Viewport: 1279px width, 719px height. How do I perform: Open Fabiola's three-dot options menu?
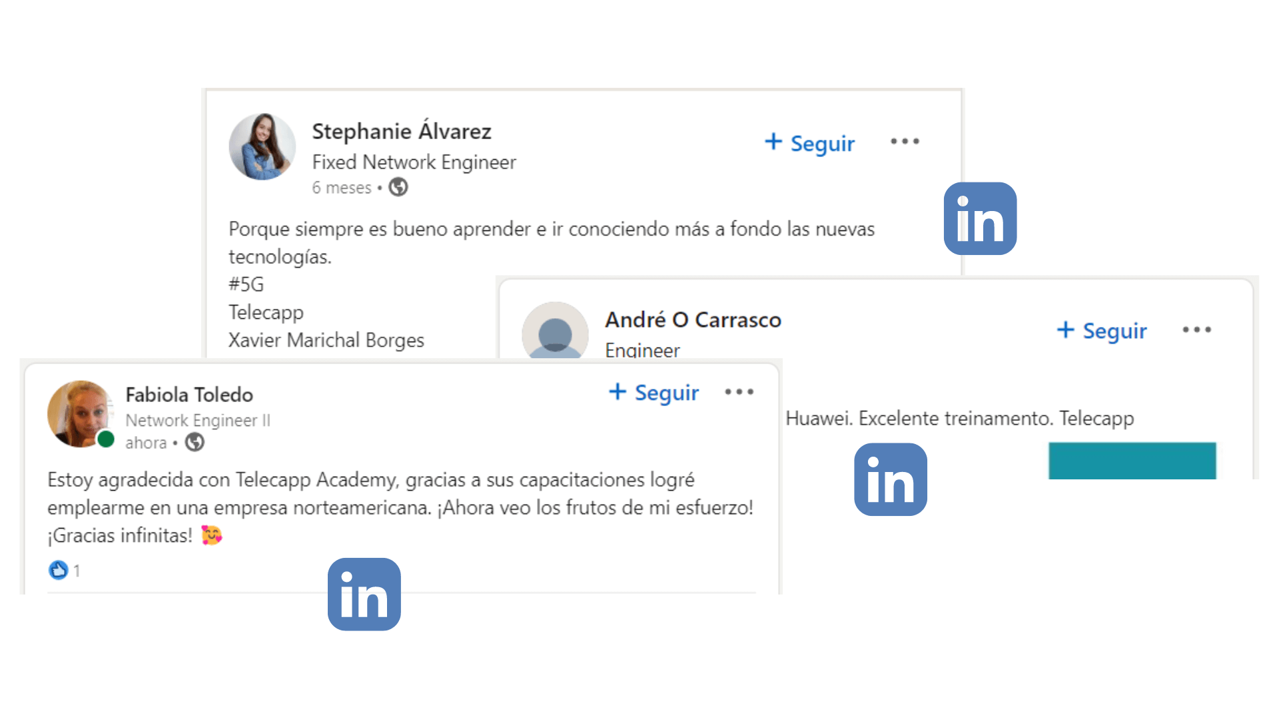(739, 392)
